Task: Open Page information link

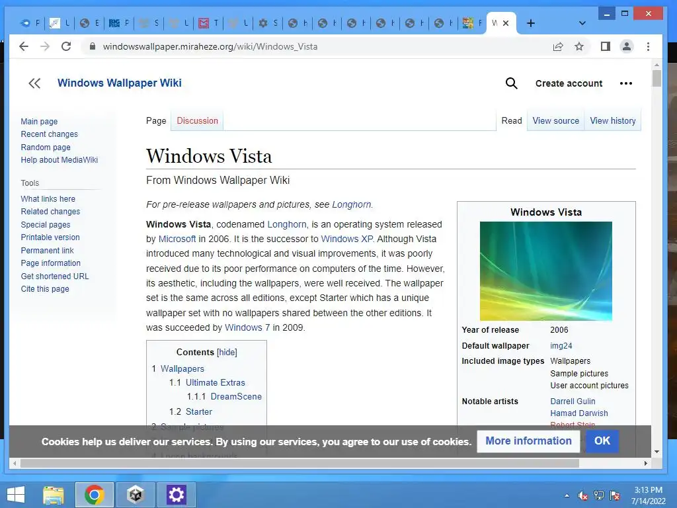Action: coord(50,263)
